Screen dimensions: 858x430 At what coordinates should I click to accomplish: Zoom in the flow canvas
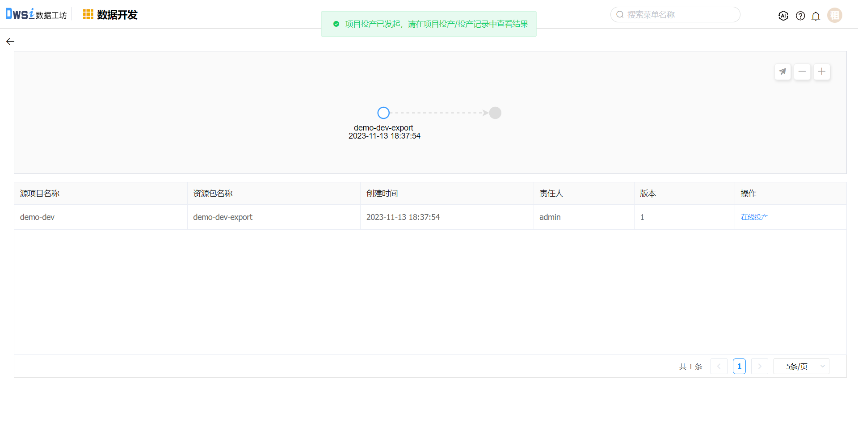tap(821, 72)
